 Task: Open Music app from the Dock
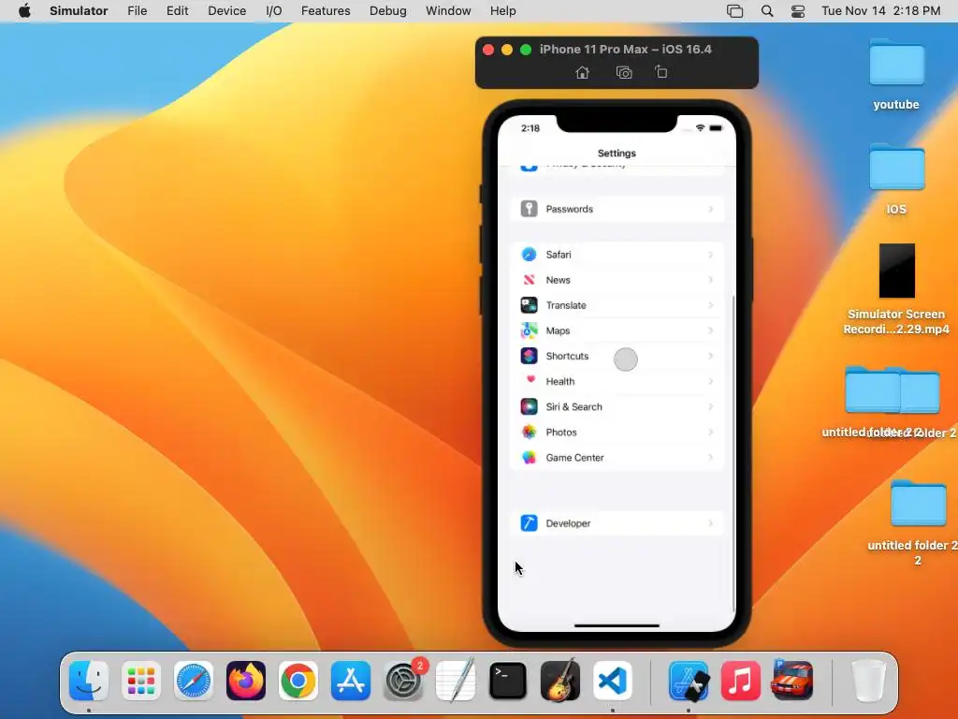click(x=741, y=681)
